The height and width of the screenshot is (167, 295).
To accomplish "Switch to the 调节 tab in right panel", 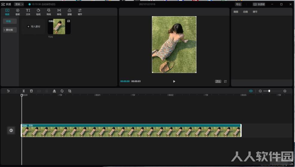I will [255, 12].
